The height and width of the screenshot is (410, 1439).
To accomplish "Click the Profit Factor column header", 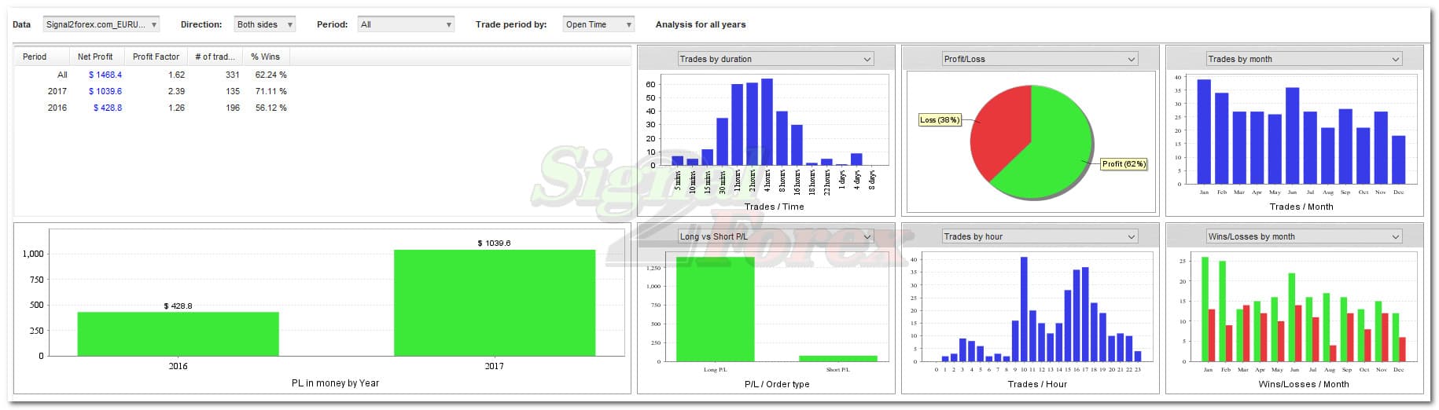I will click(x=156, y=57).
